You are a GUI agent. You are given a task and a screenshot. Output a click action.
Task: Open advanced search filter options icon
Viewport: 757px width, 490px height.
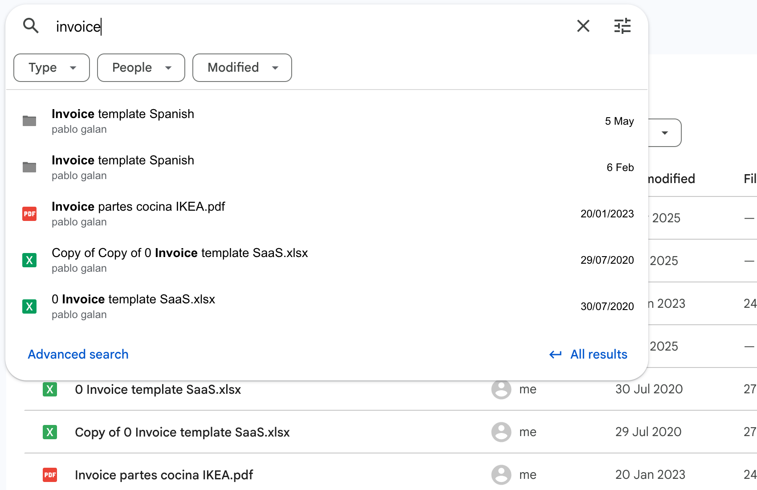[622, 26]
